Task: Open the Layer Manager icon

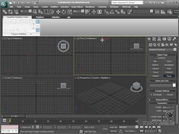Action: point(169,12)
